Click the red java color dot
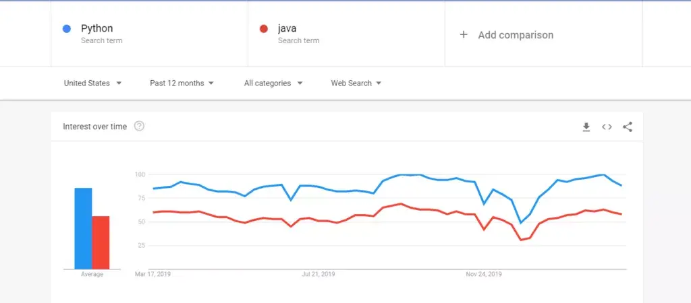 264,29
